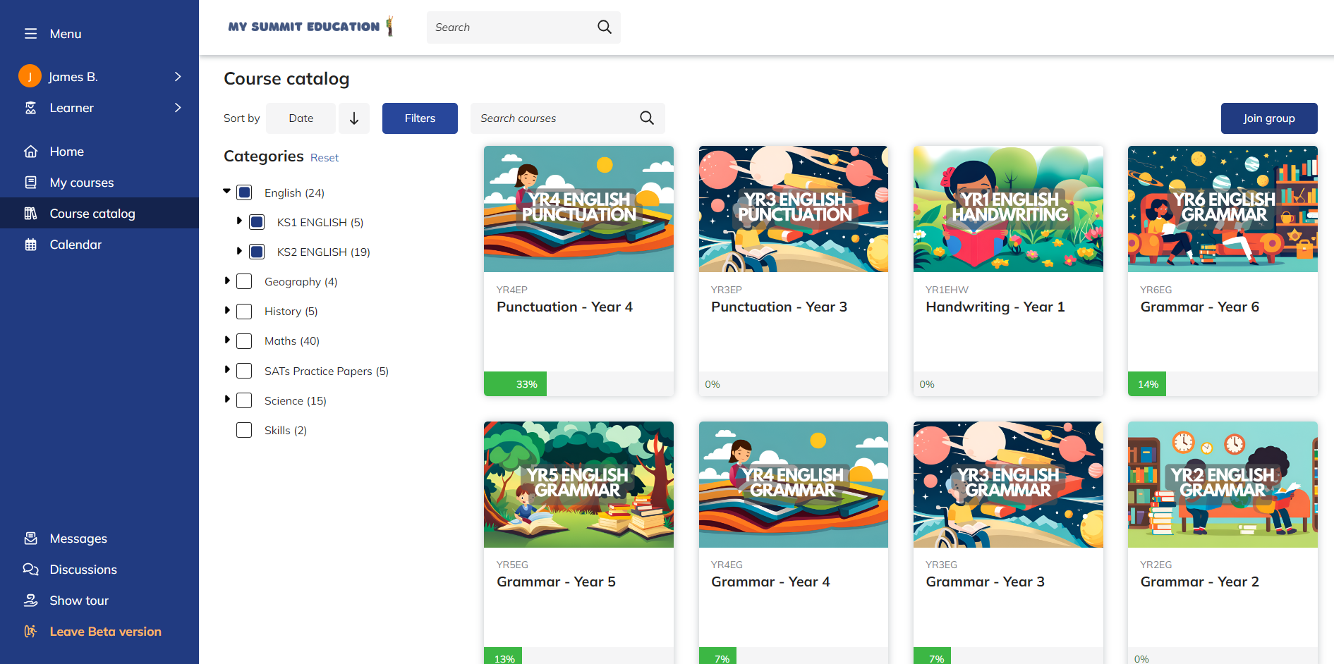Check the English category checkbox
The height and width of the screenshot is (664, 1334).
click(x=244, y=192)
